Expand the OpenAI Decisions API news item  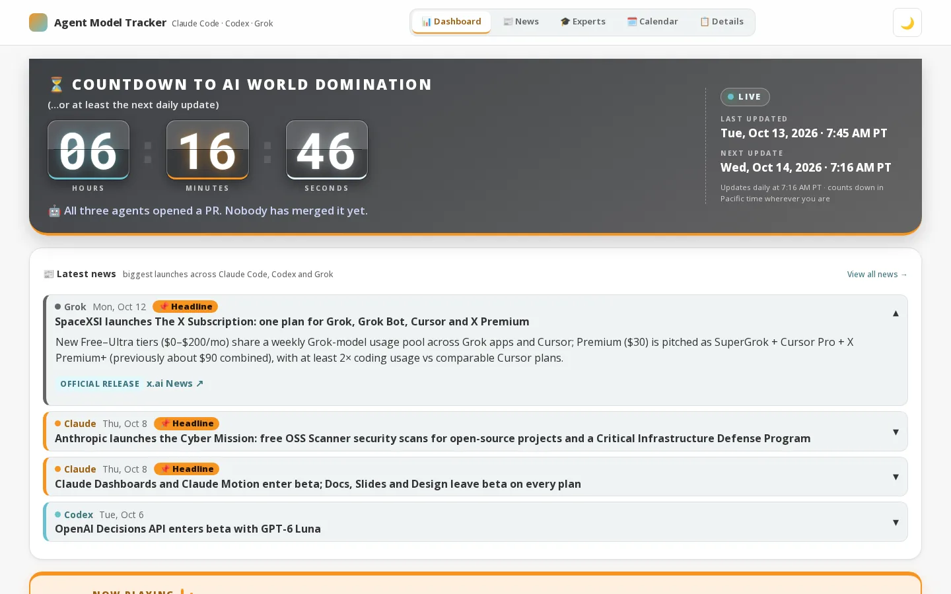(x=896, y=522)
